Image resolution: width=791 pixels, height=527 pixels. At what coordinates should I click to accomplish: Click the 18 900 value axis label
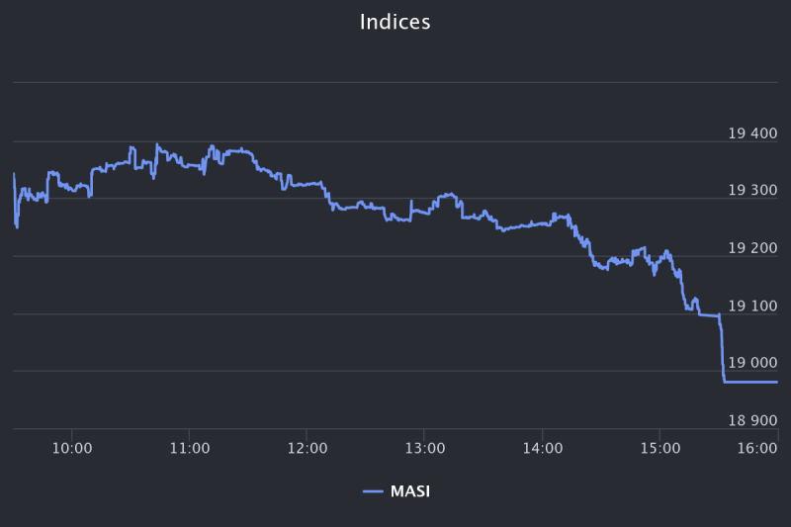[x=751, y=420]
